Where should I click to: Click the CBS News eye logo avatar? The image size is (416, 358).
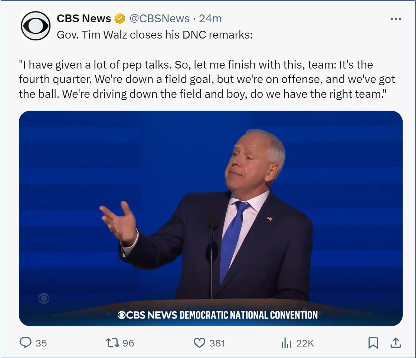click(36, 26)
